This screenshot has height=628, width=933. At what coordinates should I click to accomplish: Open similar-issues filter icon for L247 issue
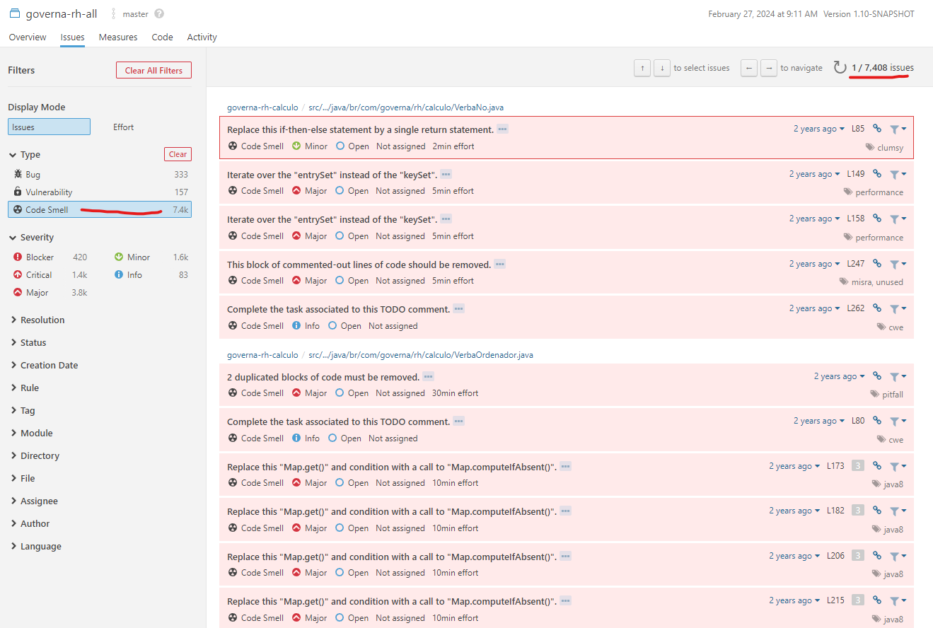pos(898,264)
